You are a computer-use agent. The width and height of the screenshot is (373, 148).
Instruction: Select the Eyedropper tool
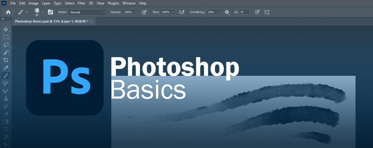pyautogui.click(x=6, y=68)
